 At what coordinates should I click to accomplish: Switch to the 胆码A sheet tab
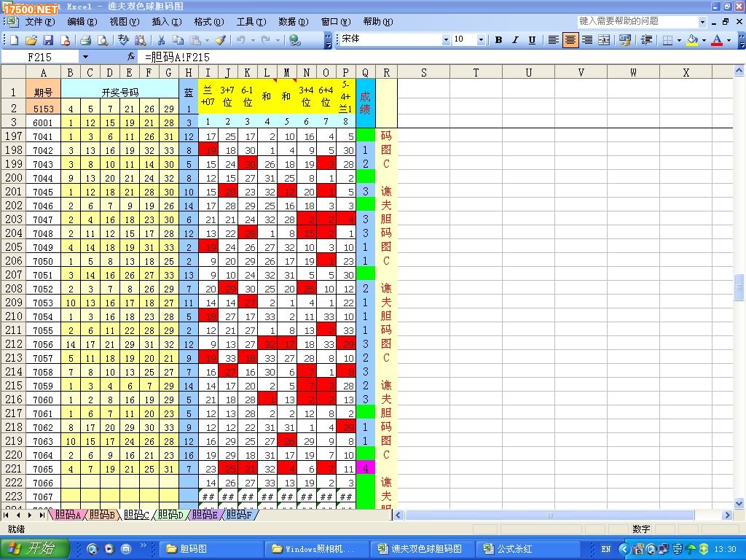pos(68,515)
